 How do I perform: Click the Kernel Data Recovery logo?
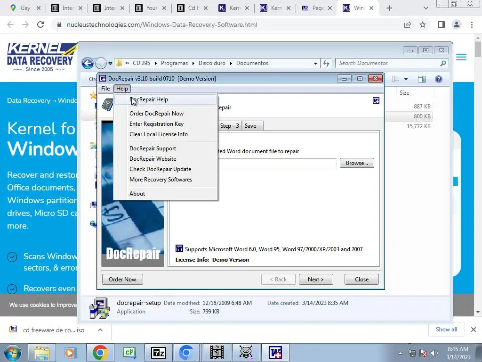click(x=41, y=58)
